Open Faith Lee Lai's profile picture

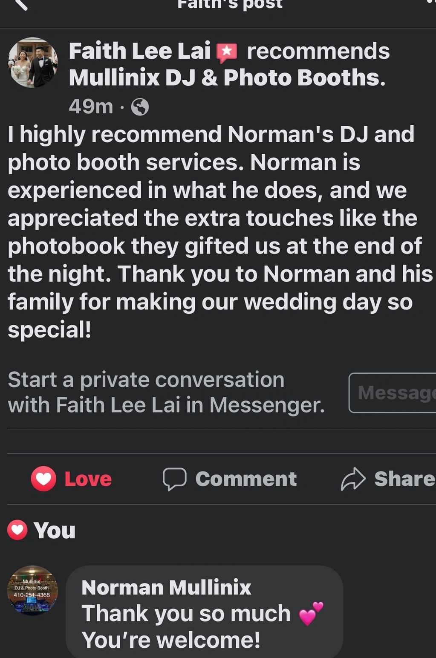33,63
